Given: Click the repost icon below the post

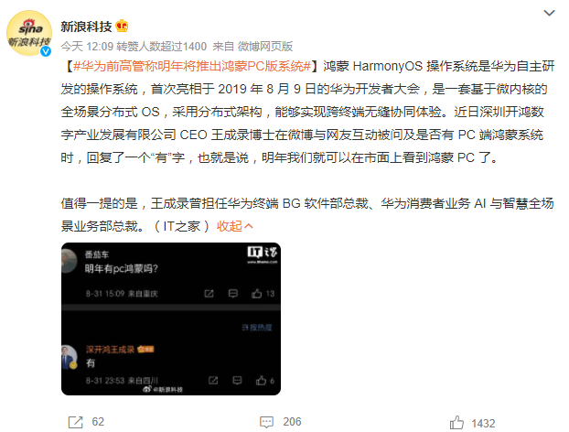Looking at the screenshot, I should pyautogui.click(x=76, y=422).
